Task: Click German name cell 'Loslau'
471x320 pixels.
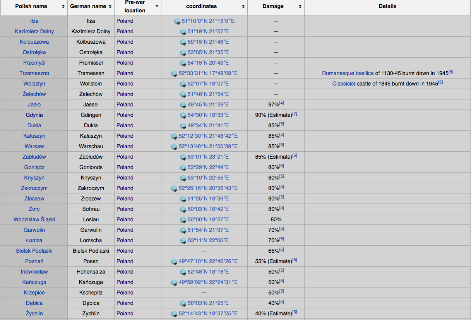Action: click(x=91, y=219)
